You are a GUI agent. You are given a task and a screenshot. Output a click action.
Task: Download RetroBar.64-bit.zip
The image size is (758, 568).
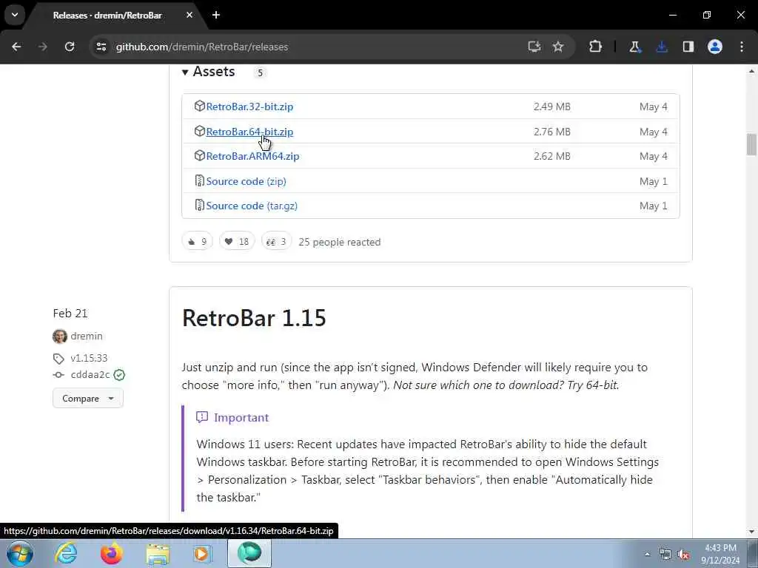point(249,132)
